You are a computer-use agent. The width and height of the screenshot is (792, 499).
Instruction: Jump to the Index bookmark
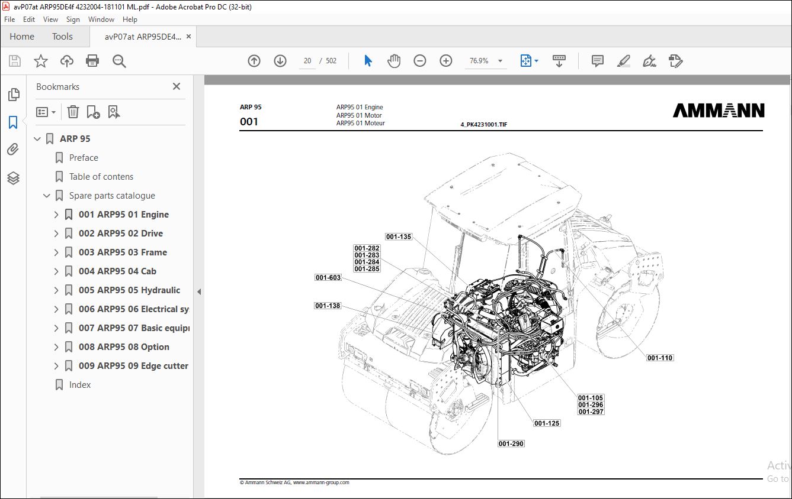click(80, 385)
